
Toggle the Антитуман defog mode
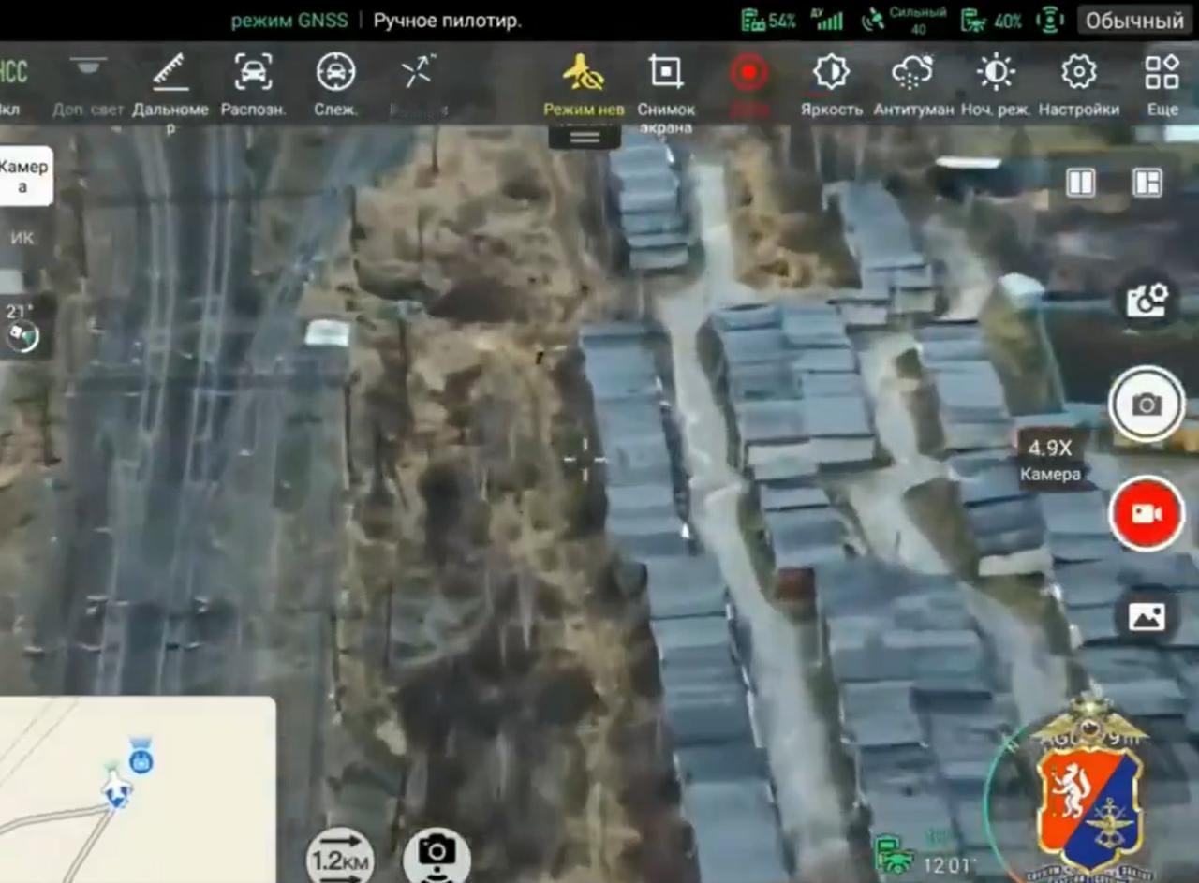(913, 86)
